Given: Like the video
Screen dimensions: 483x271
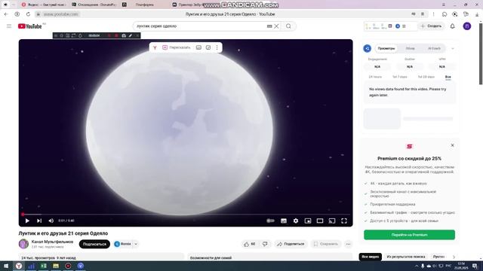Looking at the screenshot, I should pos(250,244).
